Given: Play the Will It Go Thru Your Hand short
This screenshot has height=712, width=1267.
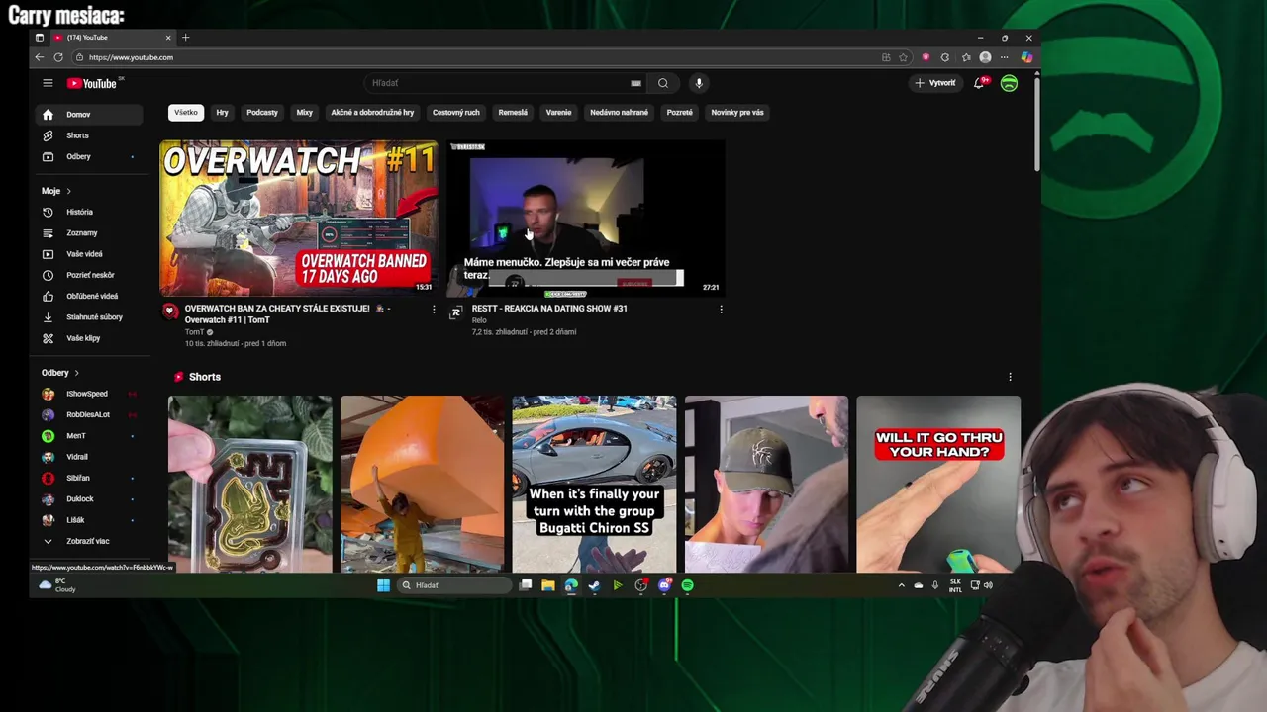Looking at the screenshot, I should [x=938, y=485].
